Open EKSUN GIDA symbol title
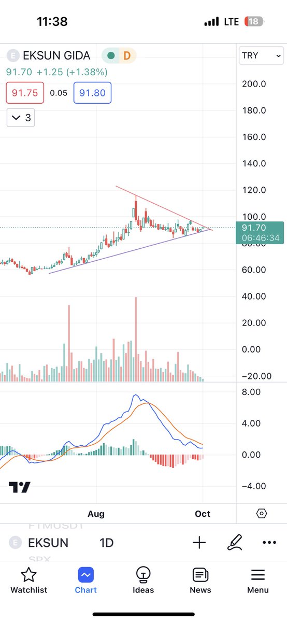This screenshot has height=622, width=287. point(56,55)
